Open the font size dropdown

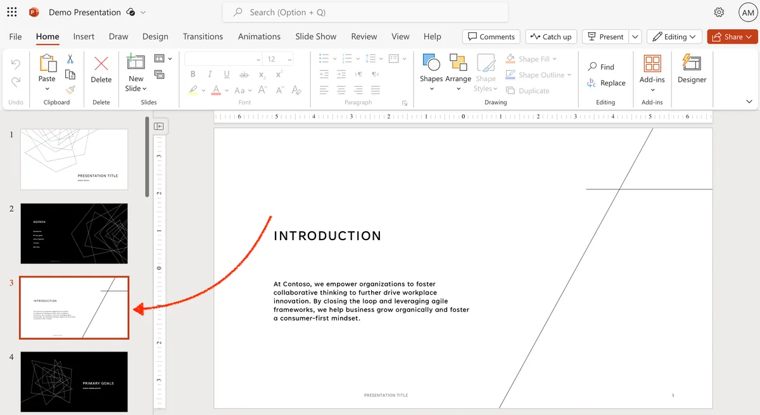(290, 59)
